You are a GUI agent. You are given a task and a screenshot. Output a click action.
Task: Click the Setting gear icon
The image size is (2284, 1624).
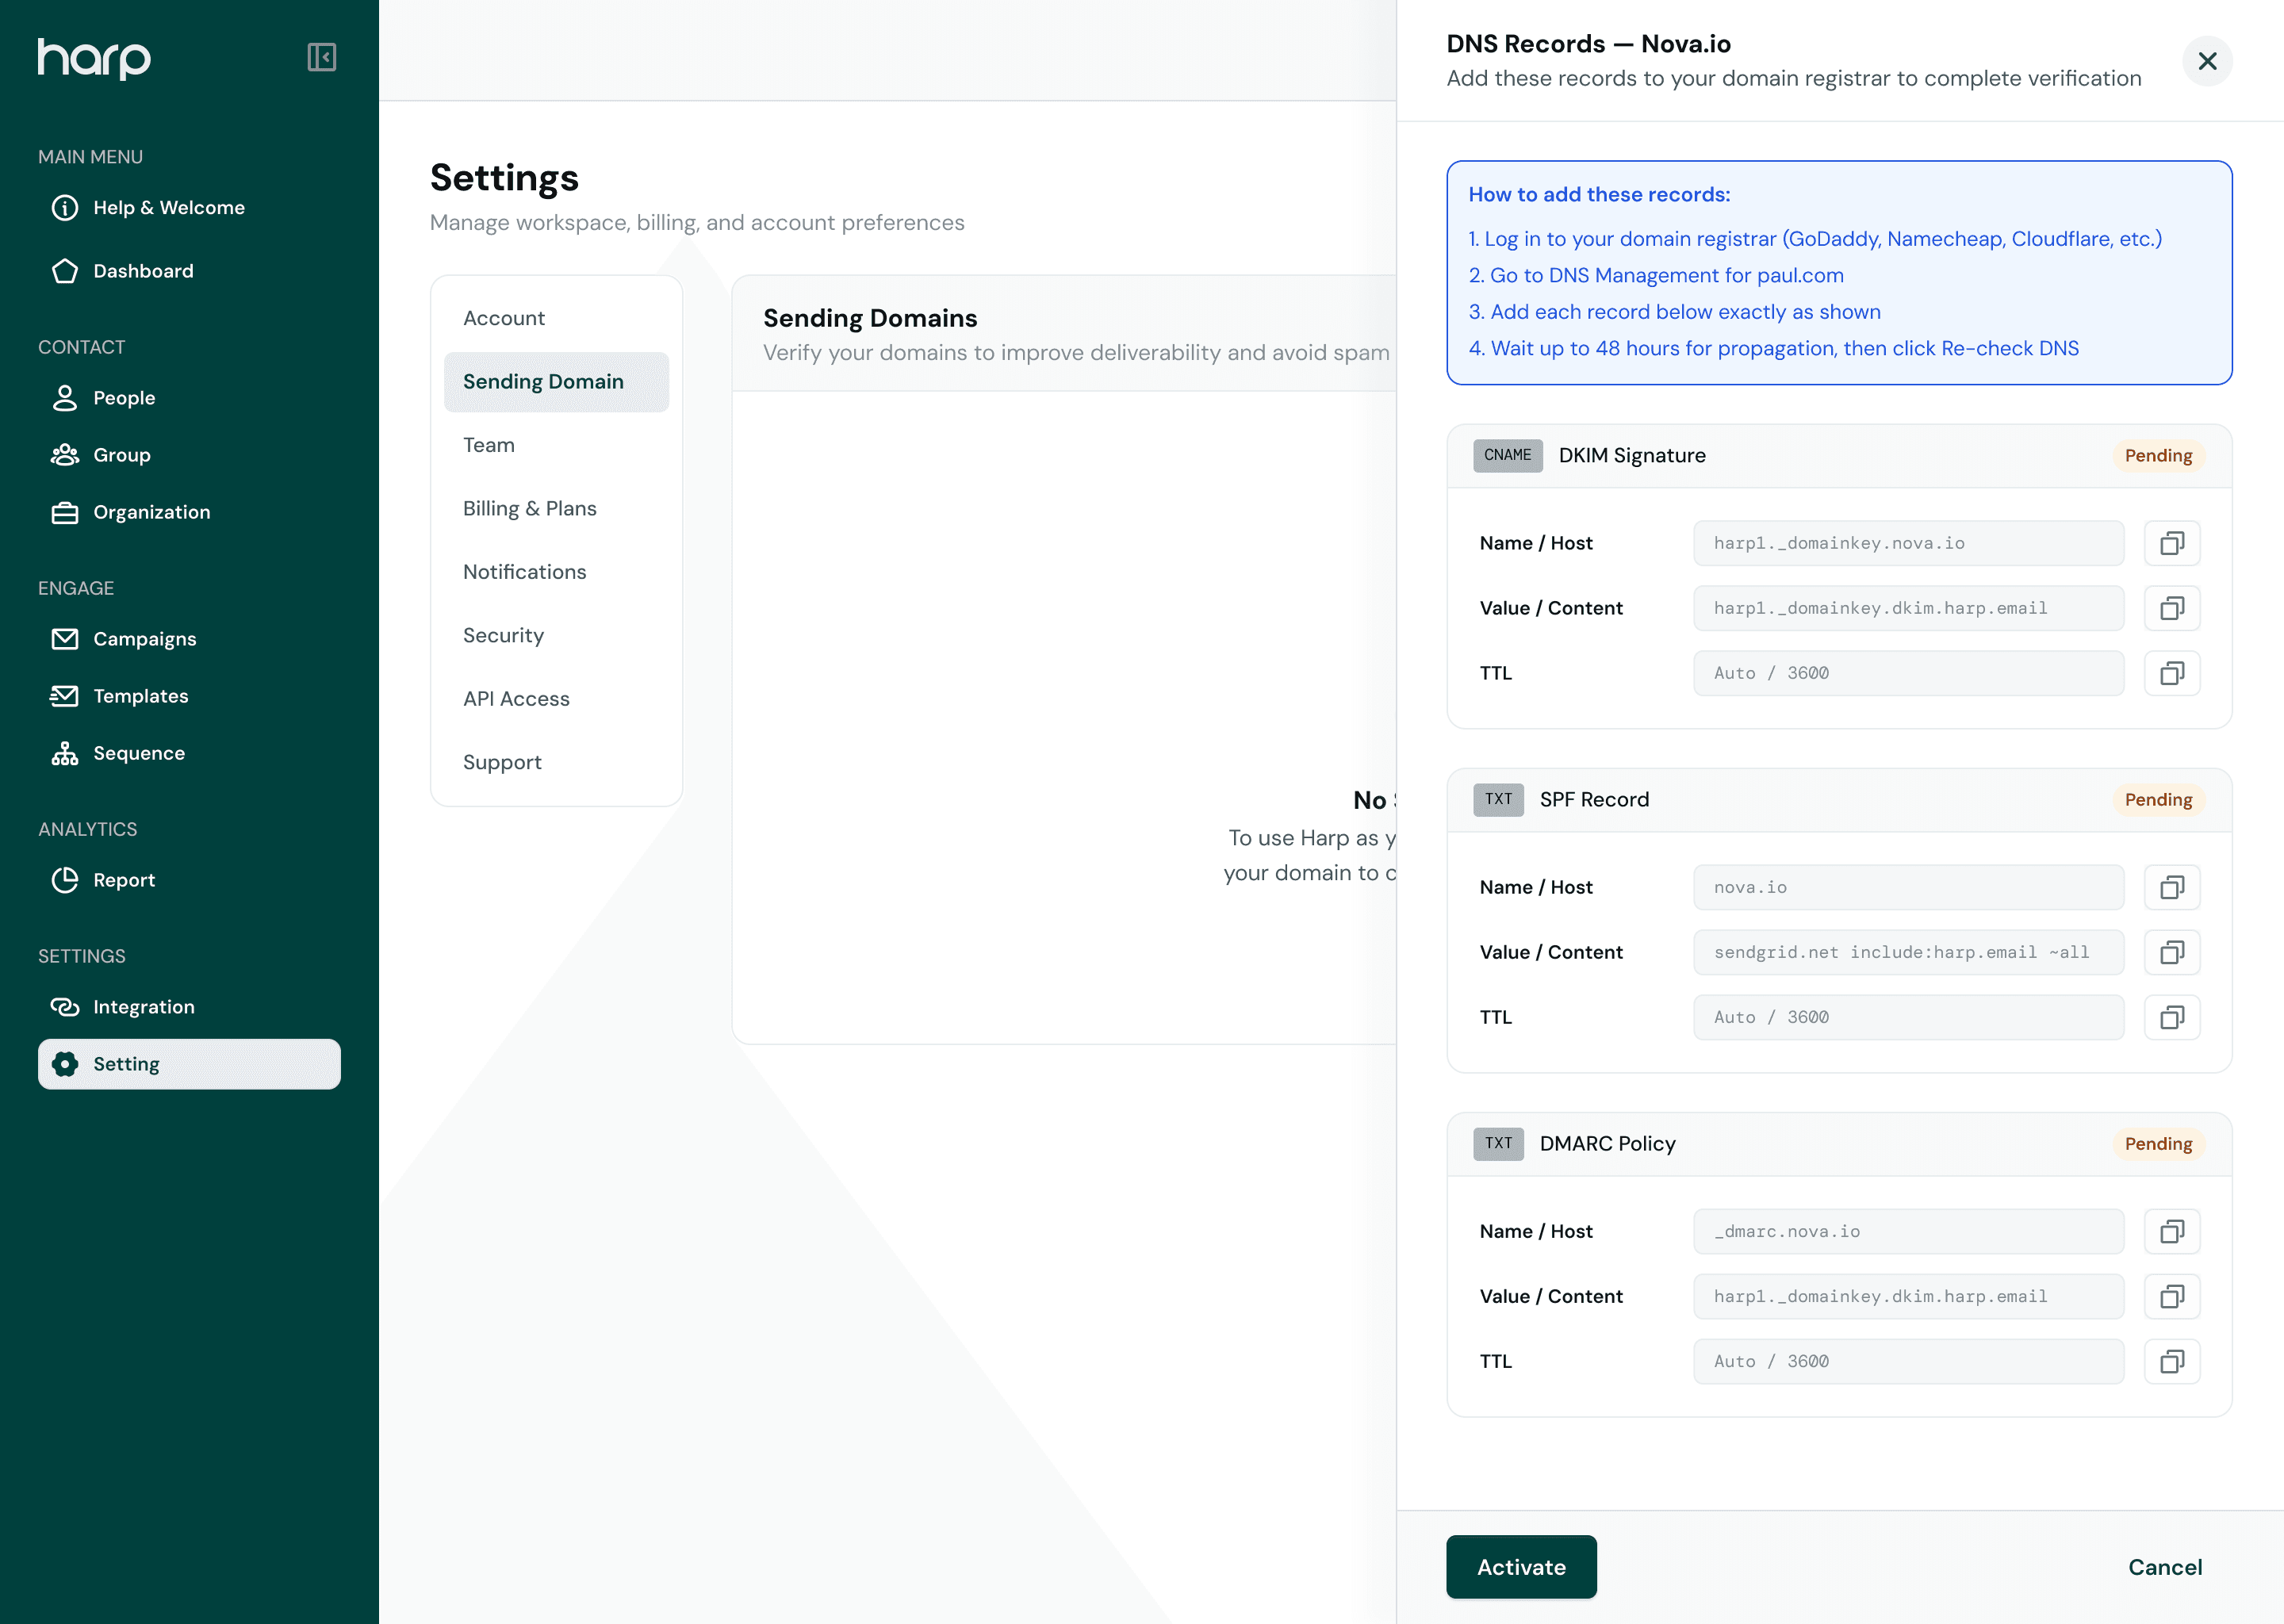(65, 1064)
